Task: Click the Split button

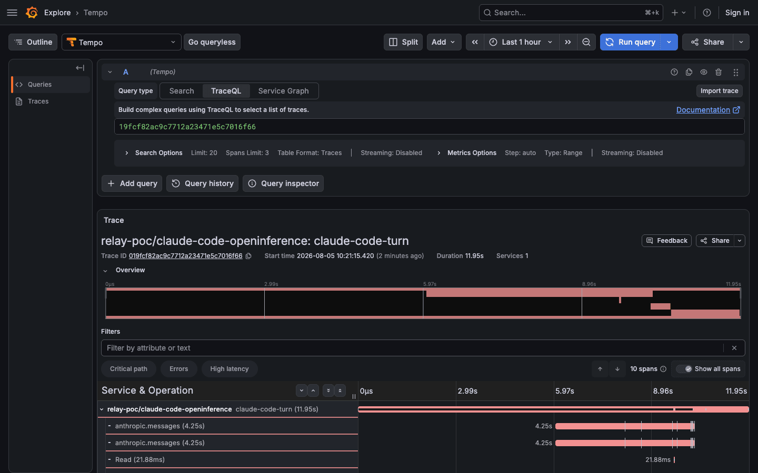Action: 403,42
